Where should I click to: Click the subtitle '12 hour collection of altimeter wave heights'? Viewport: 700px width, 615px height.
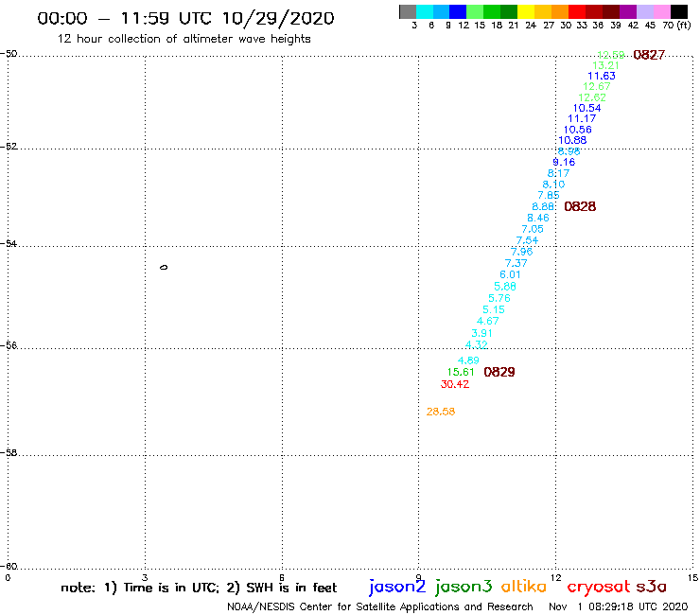click(x=184, y=39)
